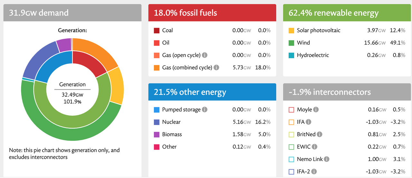The width and height of the screenshot is (412, 178).
Task: Click the Hydroelectric 0.26GW value
Action: [377, 55]
